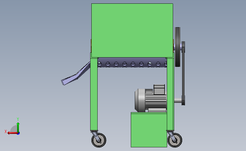
Task: Select the large black flywheel pulley
Action: pyautogui.click(x=178, y=47)
